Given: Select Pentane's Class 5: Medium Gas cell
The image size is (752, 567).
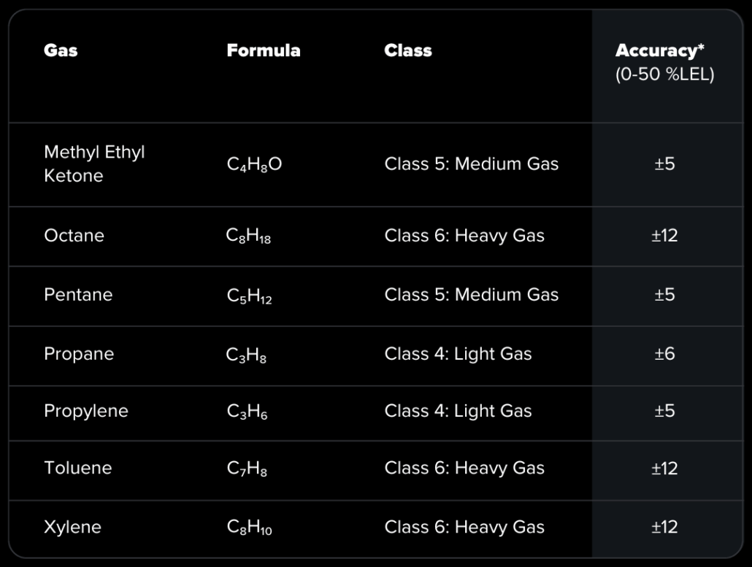Looking at the screenshot, I should (x=471, y=295).
